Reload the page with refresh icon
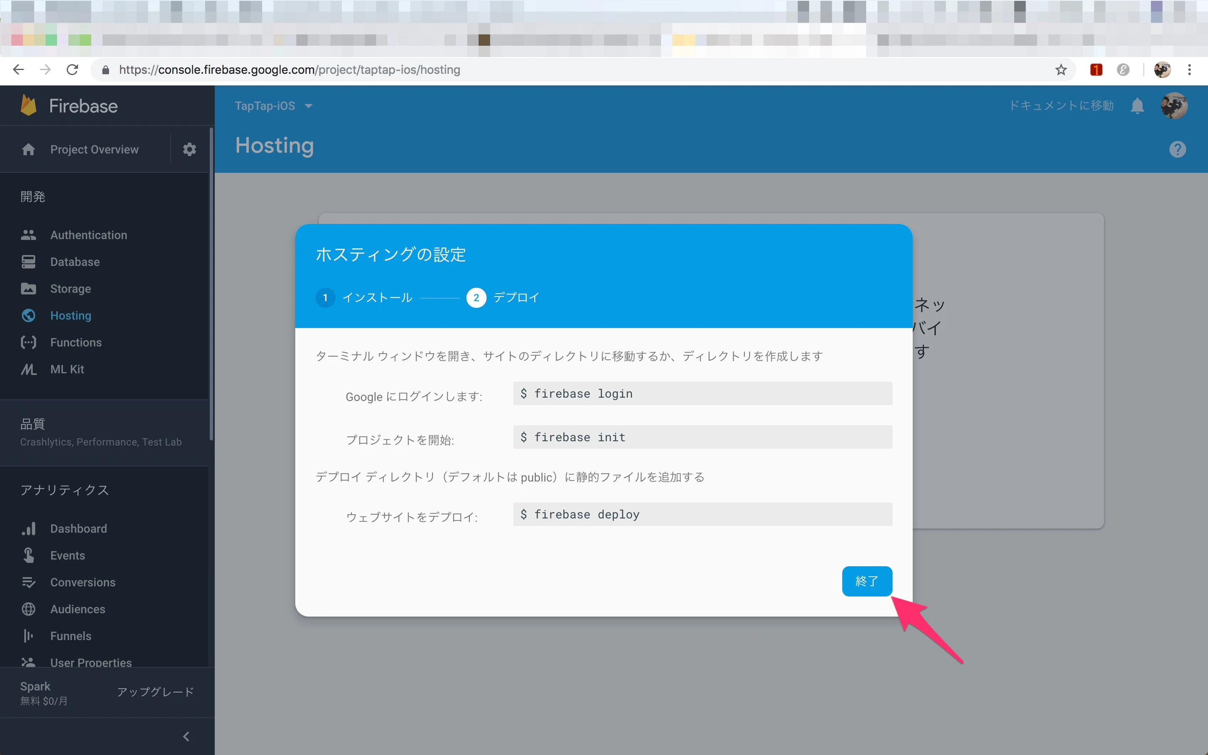 tap(73, 69)
